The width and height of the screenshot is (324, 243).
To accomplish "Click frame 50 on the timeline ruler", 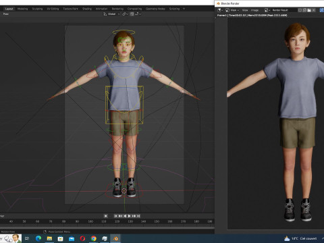I will coord(24,221).
